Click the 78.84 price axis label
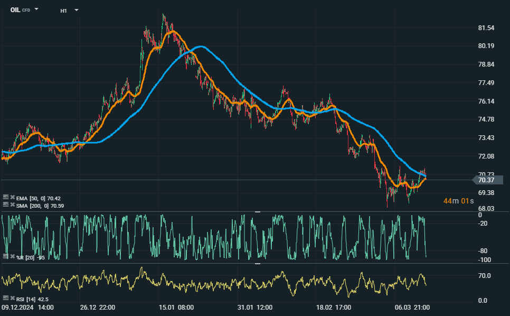Screen dimensions: 510x316 pos(486,64)
